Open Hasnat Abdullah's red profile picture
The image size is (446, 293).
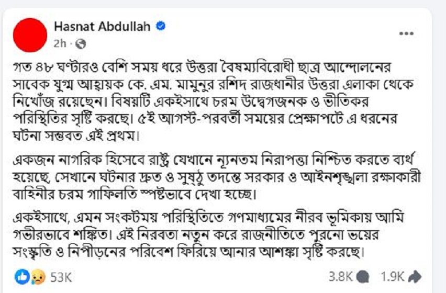tap(31, 34)
